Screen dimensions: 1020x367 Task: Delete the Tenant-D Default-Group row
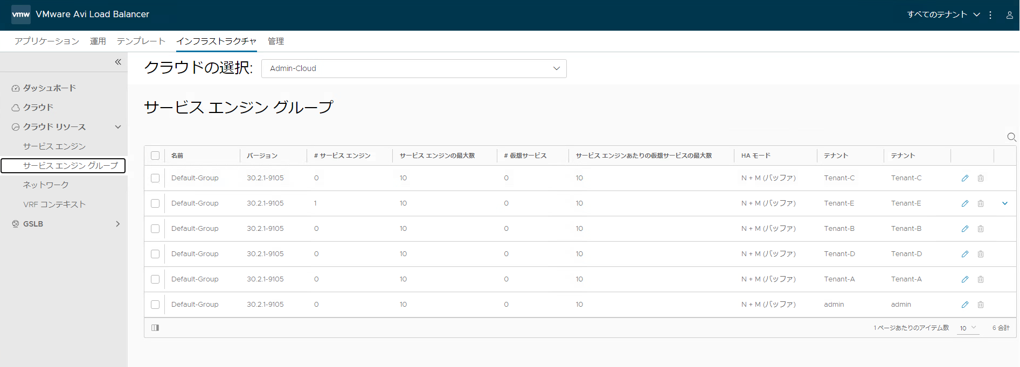981,254
